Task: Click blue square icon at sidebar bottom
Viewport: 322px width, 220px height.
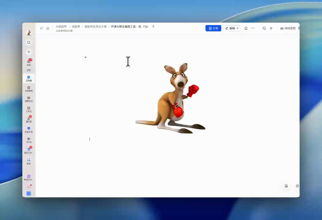Action: point(29,193)
